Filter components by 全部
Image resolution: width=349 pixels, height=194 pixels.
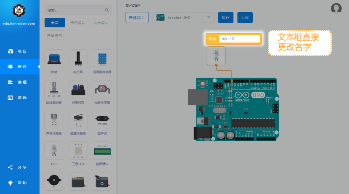click(x=55, y=23)
